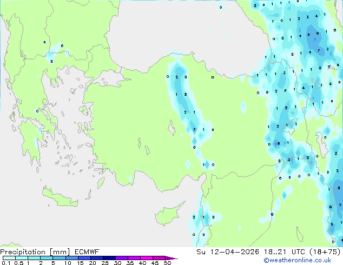
Task: Select the 2–5 mm legend color box
Action: click(47, 258)
